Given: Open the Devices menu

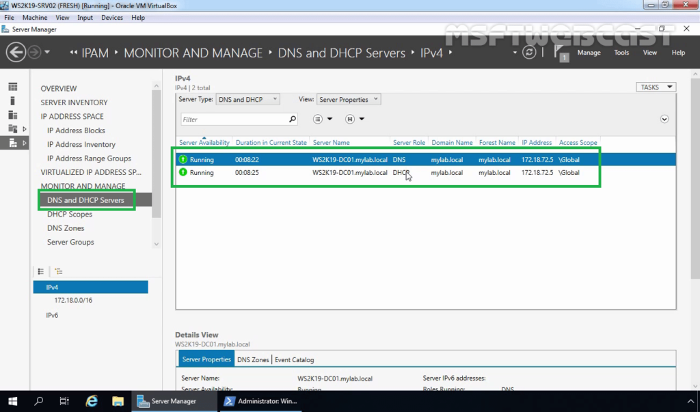Looking at the screenshot, I should [x=112, y=17].
